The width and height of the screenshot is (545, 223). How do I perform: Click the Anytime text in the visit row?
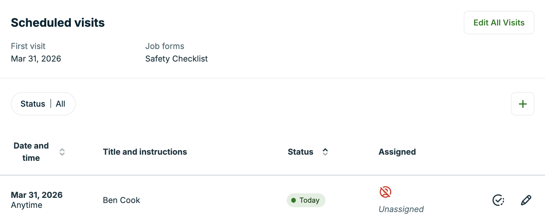click(x=27, y=205)
